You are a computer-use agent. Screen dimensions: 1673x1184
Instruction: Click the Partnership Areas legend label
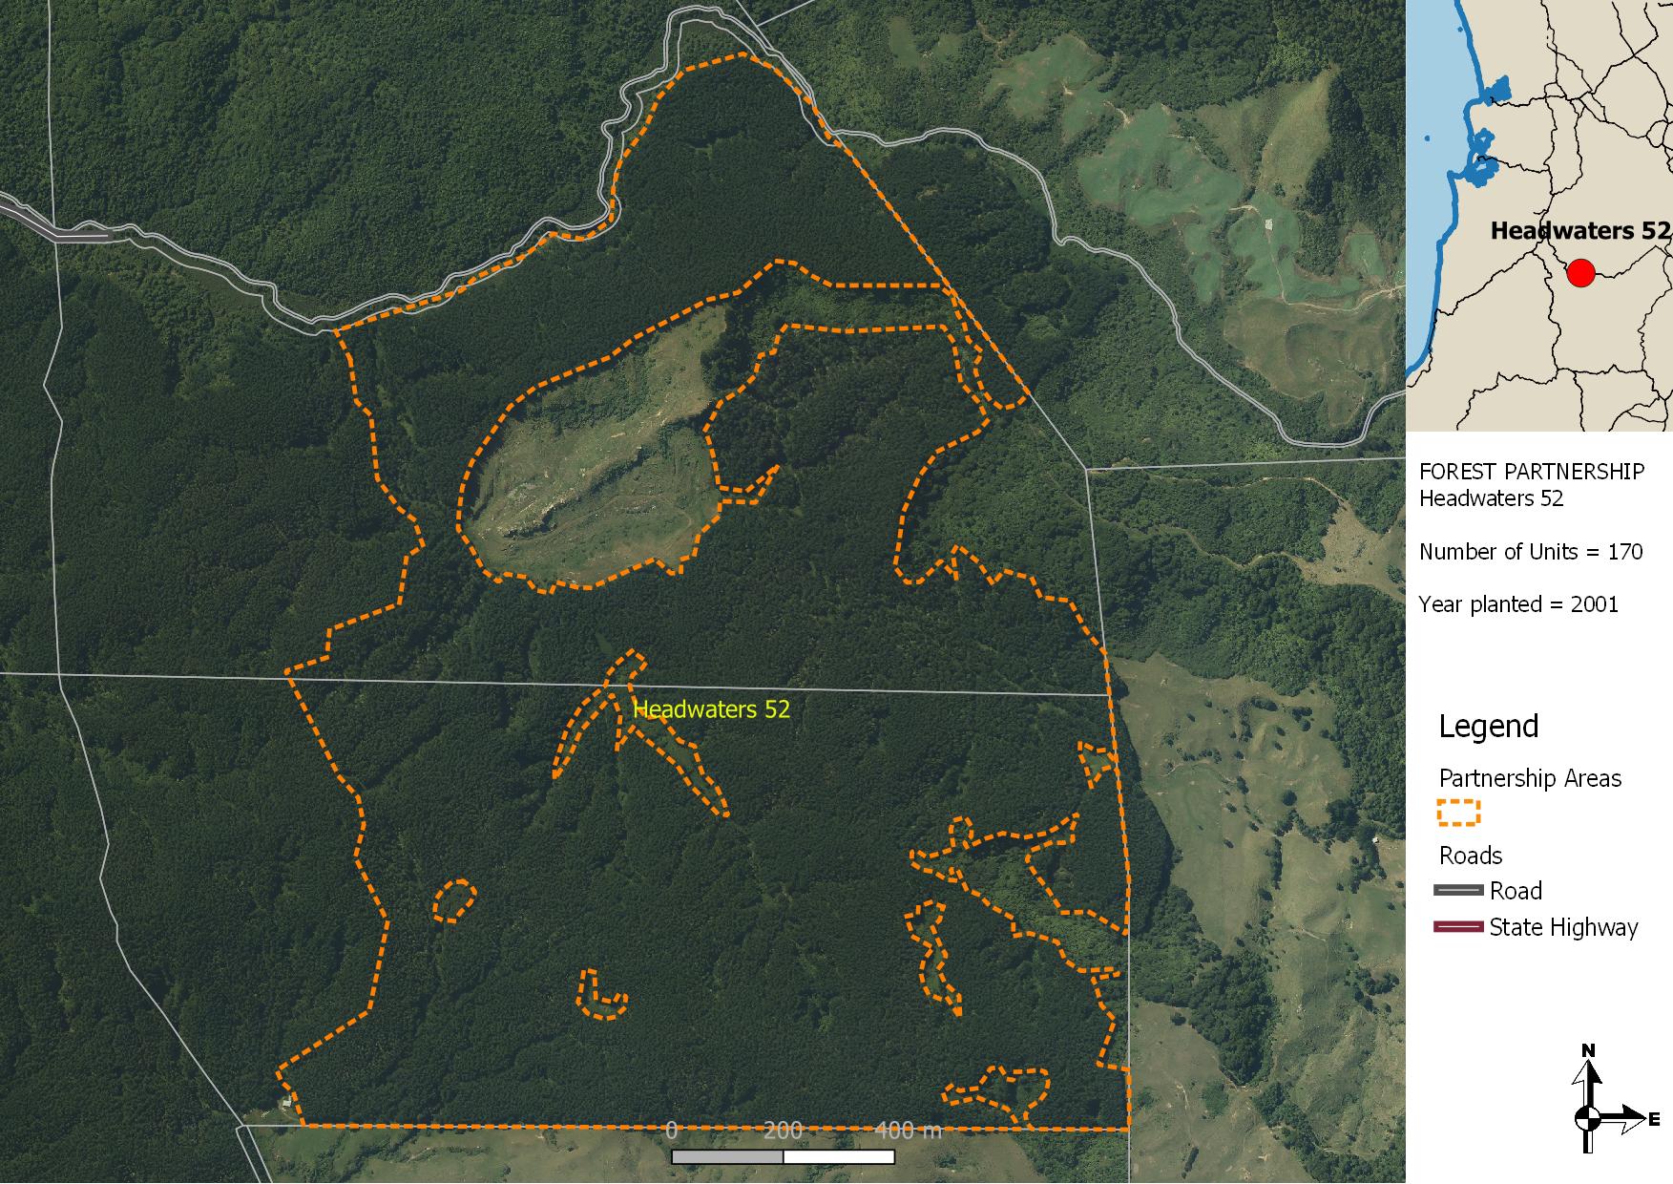click(x=1529, y=779)
